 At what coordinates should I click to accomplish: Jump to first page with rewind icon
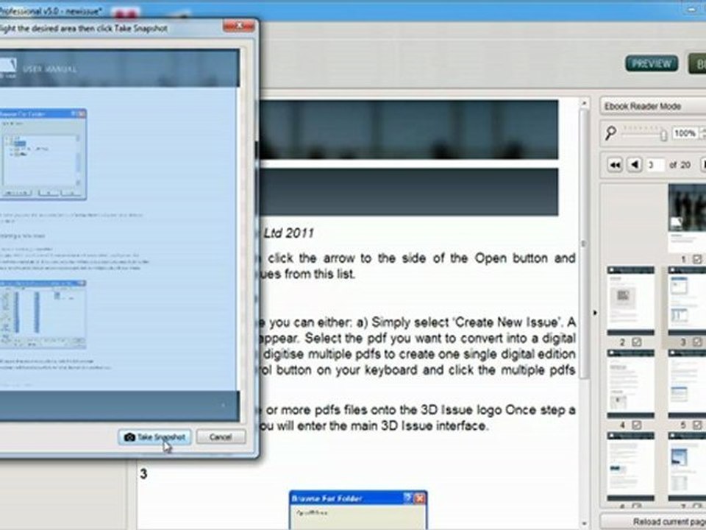coord(615,165)
